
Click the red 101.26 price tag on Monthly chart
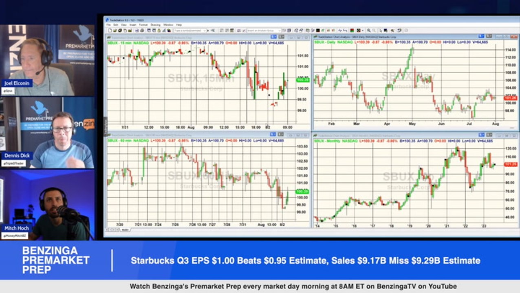(510, 164)
